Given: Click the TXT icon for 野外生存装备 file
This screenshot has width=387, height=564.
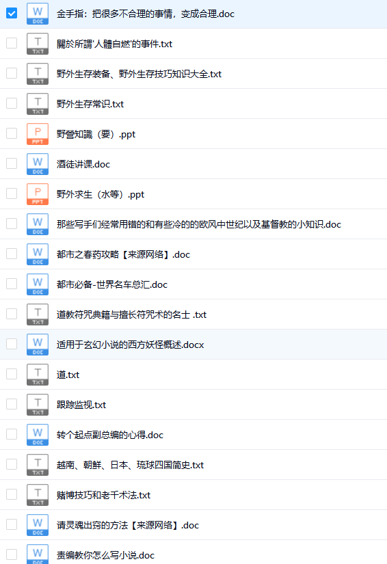Looking at the screenshot, I should tap(38, 74).
